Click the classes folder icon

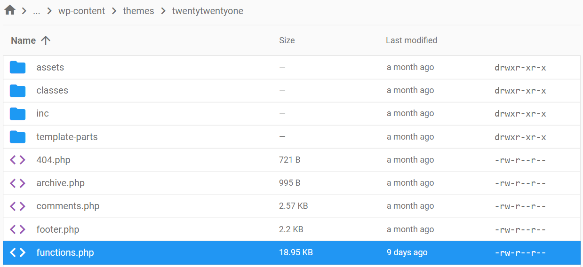(x=18, y=90)
